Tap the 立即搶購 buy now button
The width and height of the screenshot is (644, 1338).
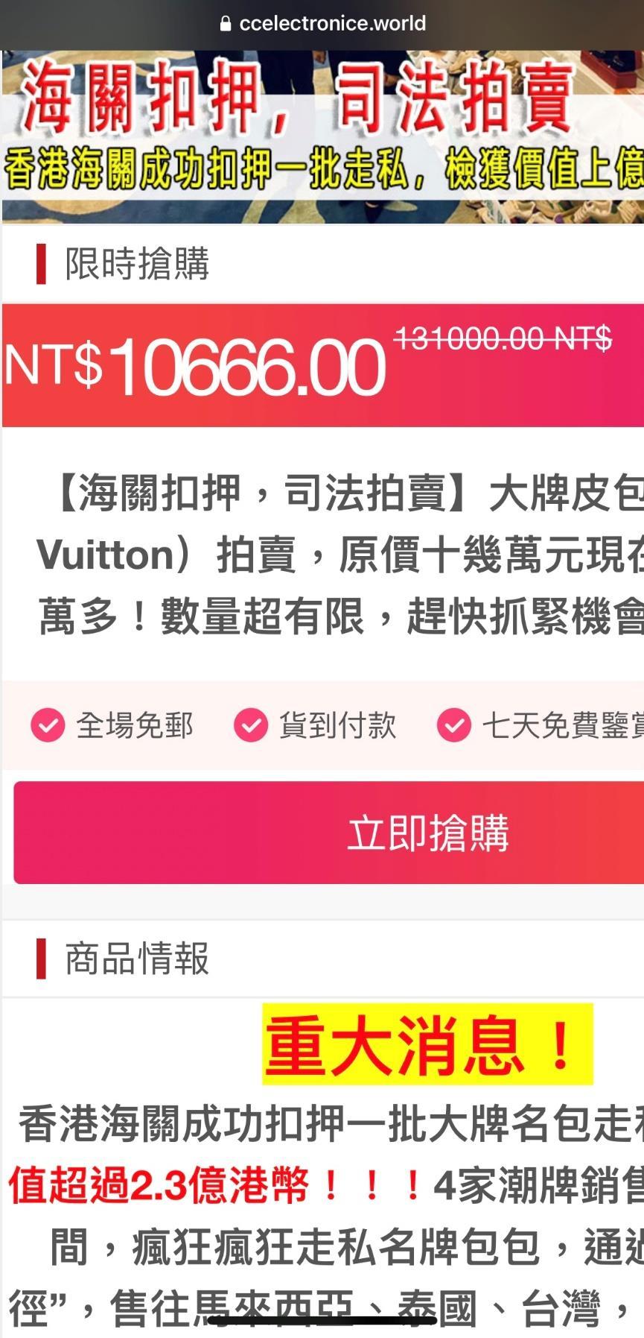pyautogui.click(x=329, y=833)
